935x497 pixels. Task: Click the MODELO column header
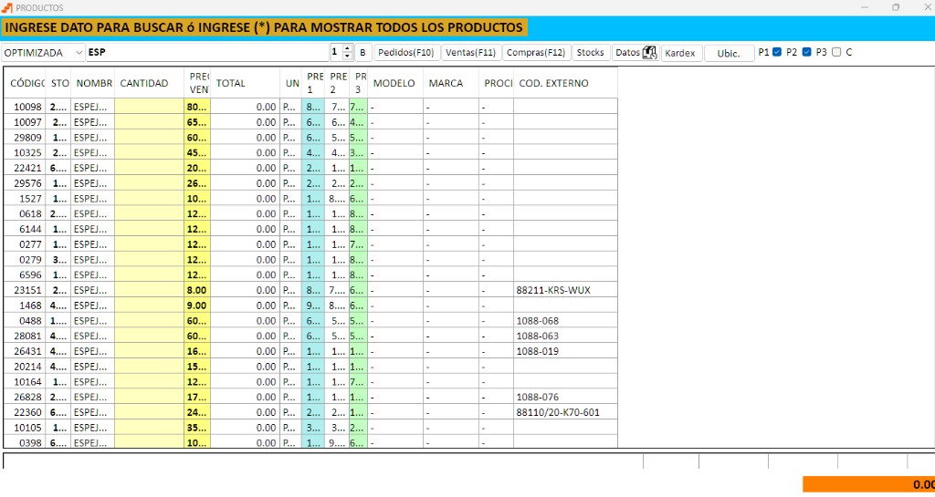click(x=395, y=83)
